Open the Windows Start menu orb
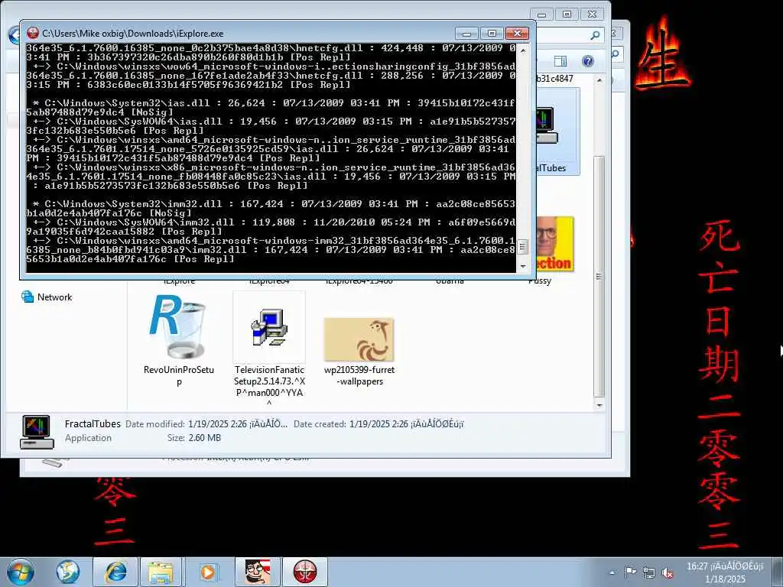Viewport: 783px width, 587px height. [x=21, y=572]
